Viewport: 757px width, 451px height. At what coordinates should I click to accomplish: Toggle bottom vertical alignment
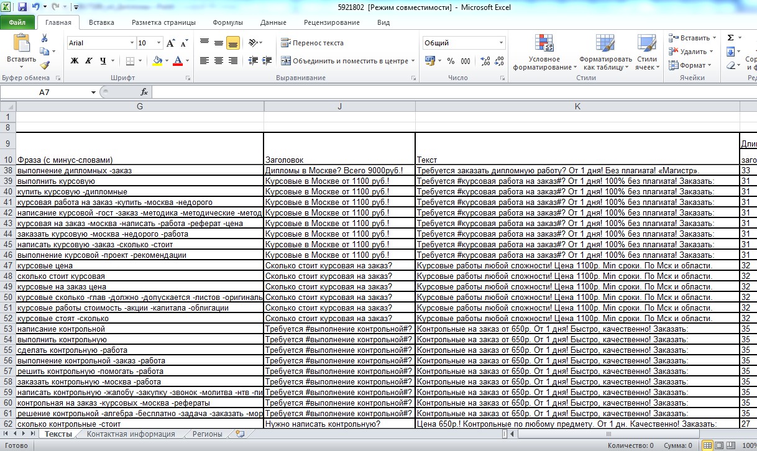click(233, 43)
